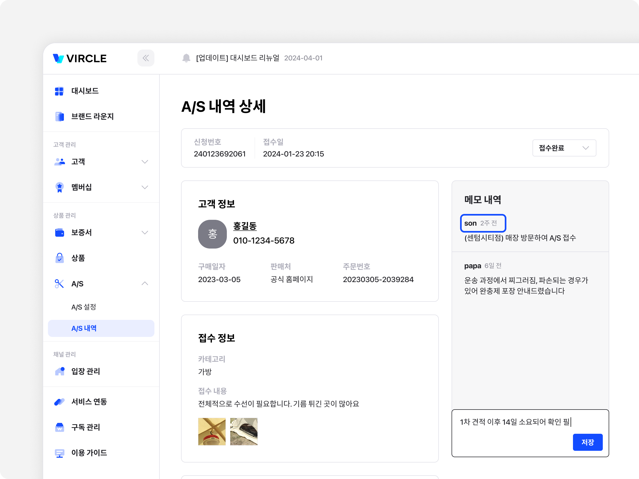Open the first attached photo thumbnail
The image size is (639, 479).
pos(212,431)
